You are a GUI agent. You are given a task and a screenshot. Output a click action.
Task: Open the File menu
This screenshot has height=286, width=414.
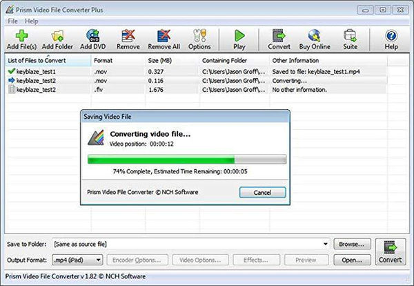(12, 21)
